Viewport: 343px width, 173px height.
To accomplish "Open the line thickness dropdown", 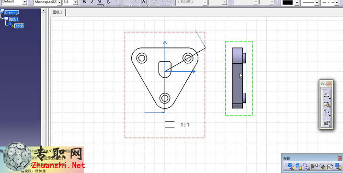I will 317,2.
